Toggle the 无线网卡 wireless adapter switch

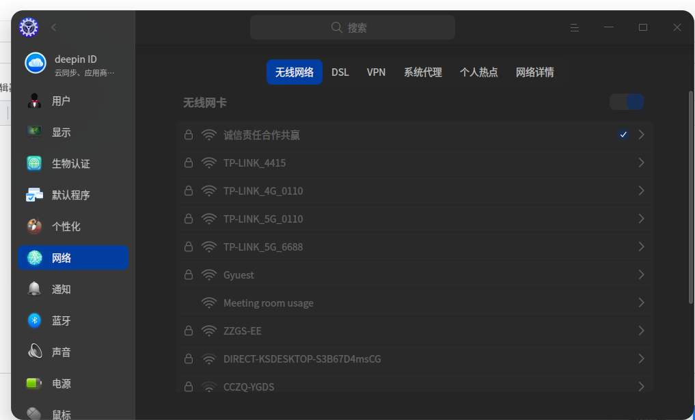[626, 102]
